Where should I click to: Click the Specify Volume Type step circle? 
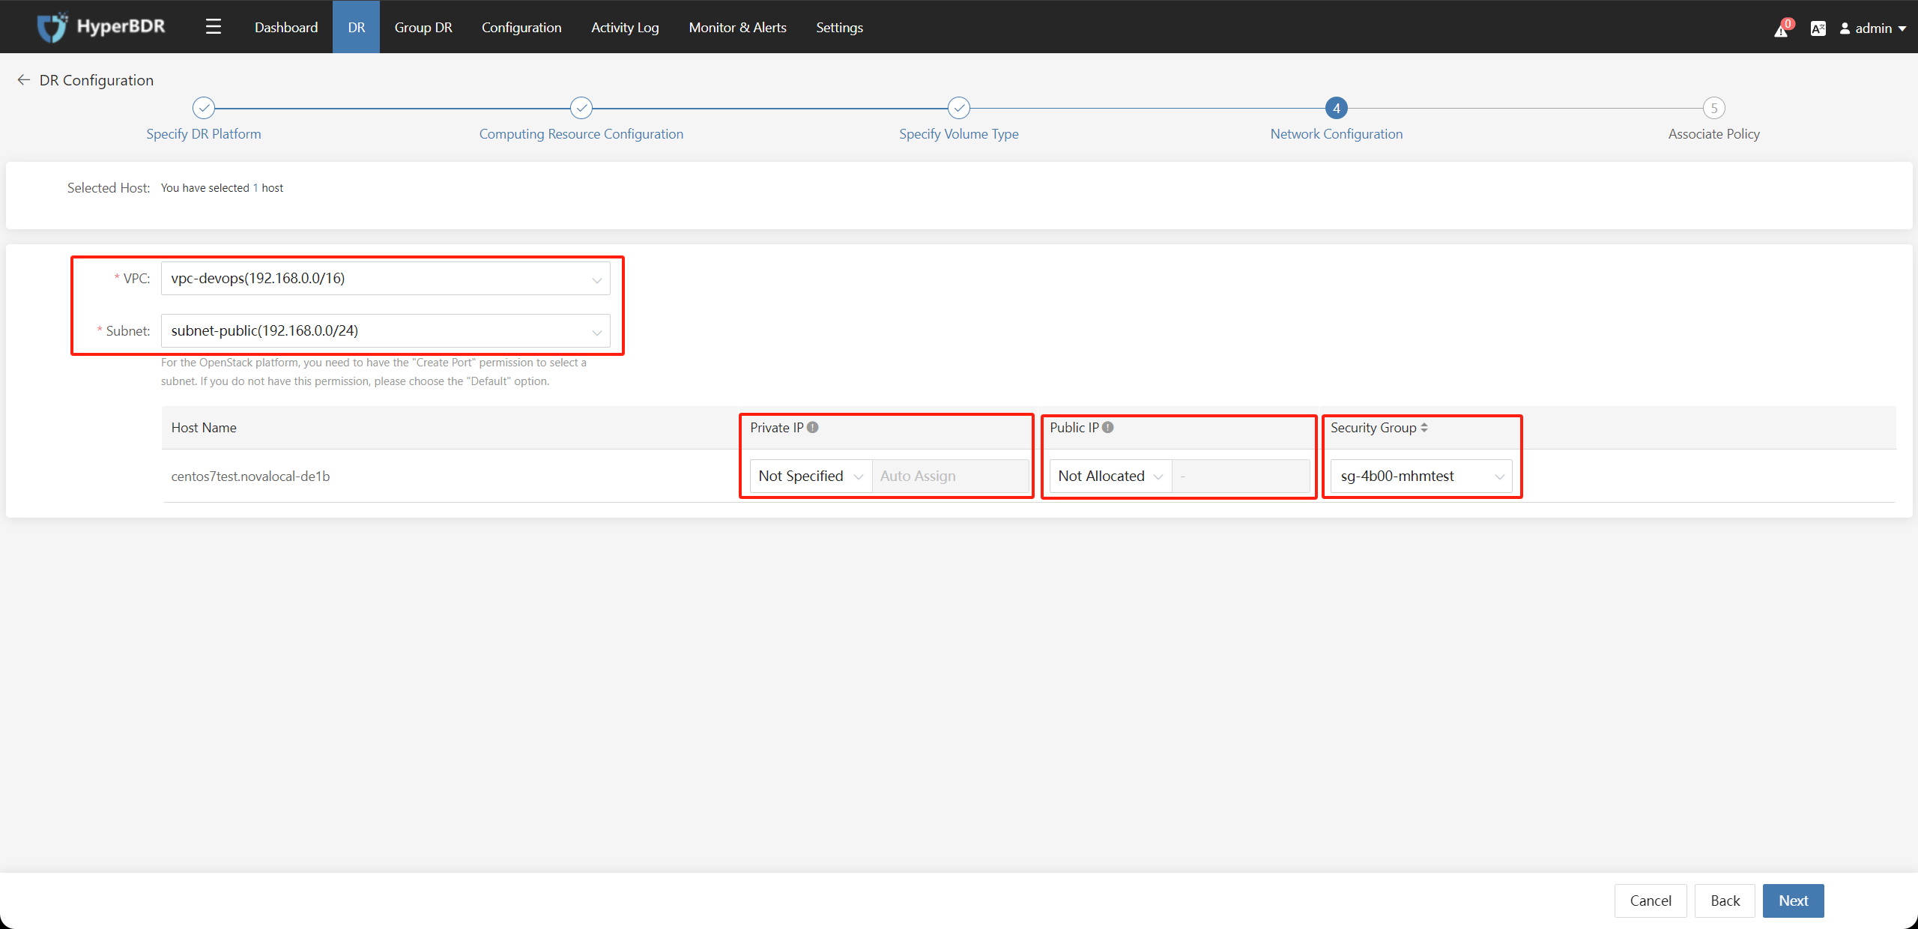[x=959, y=108]
